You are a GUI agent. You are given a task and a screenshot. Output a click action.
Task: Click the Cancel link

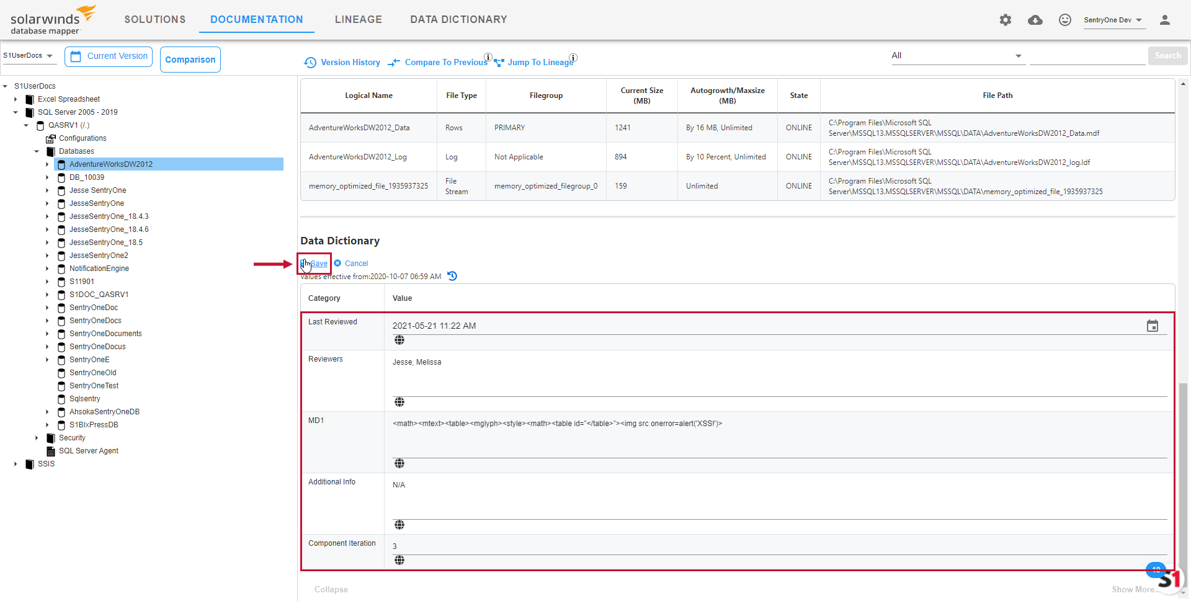tap(356, 264)
